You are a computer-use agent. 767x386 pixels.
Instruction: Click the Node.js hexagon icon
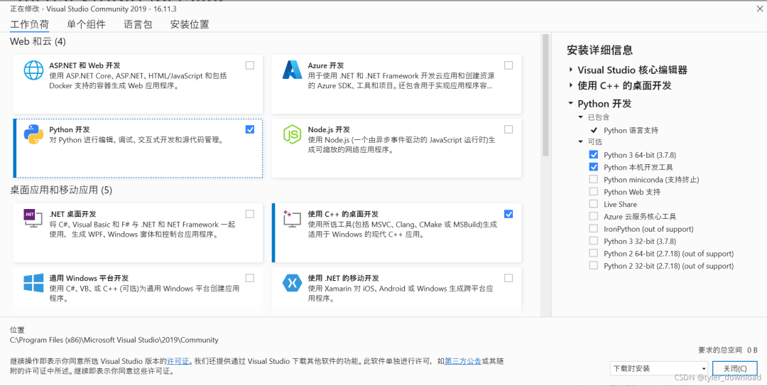[x=293, y=134]
